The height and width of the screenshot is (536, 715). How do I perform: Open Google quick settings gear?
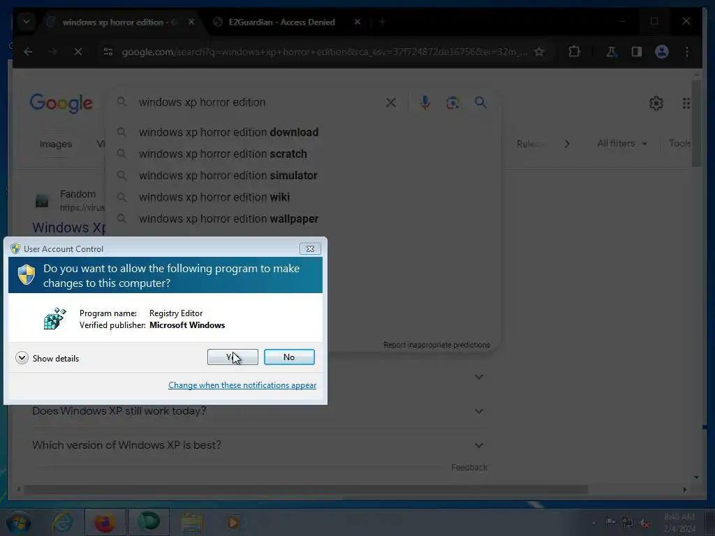656,103
